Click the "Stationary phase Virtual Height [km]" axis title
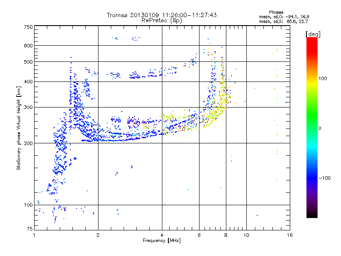Viewport: 341px width, 256px height. (19, 128)
